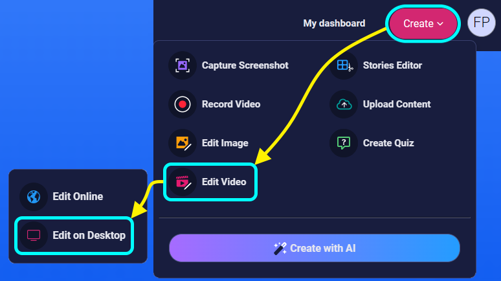Click the Edit Online globe icon

coord(34,197)
